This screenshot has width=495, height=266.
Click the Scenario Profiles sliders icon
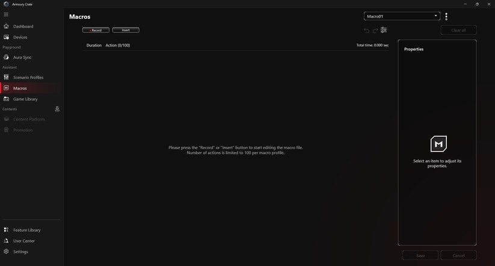pos(6,77)
